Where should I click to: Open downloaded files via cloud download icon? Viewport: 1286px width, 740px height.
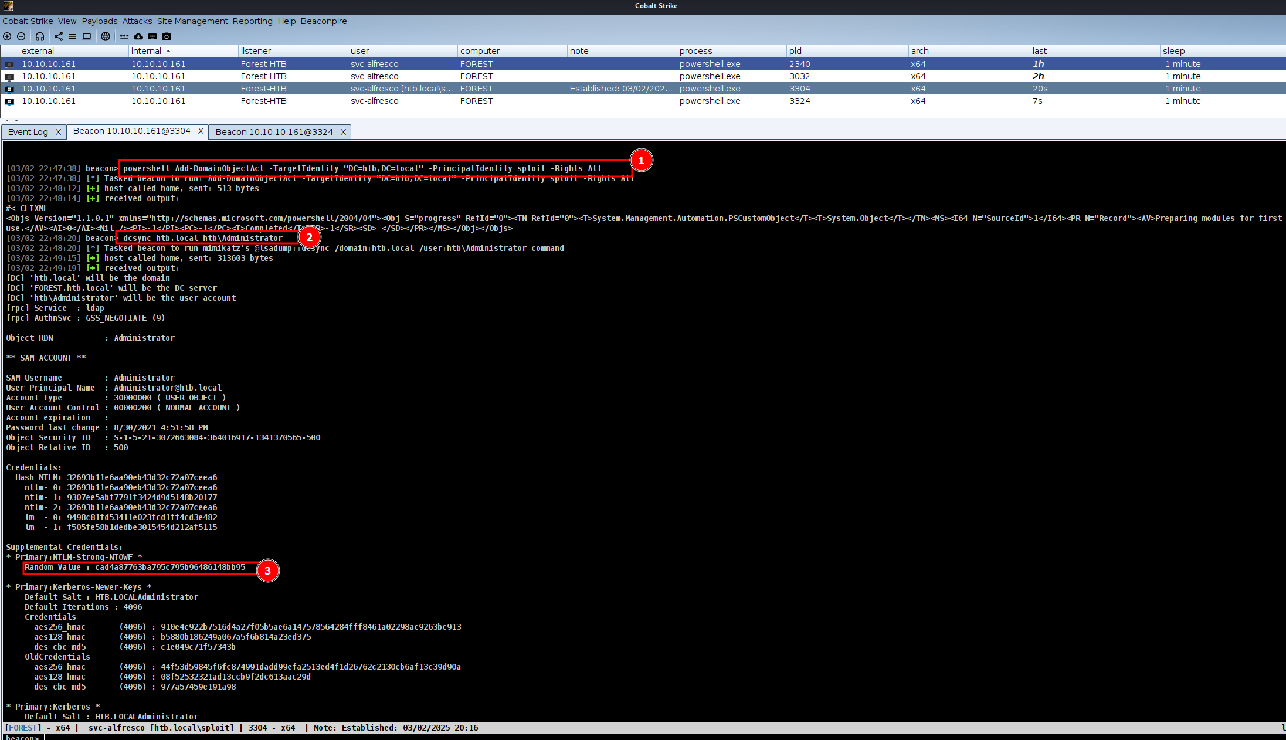(138, 36)
